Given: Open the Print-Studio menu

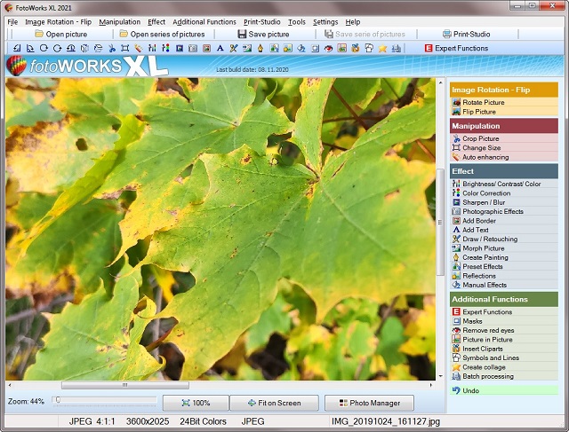Looking at the screenshot, I should coord(262,21).
